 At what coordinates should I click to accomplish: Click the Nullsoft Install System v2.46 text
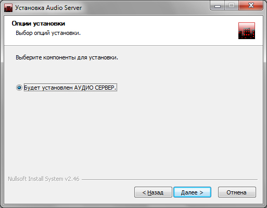[44, 179]
